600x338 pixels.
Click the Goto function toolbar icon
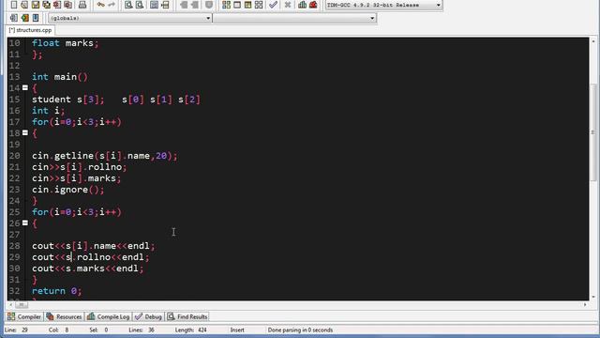coord(154,5)
